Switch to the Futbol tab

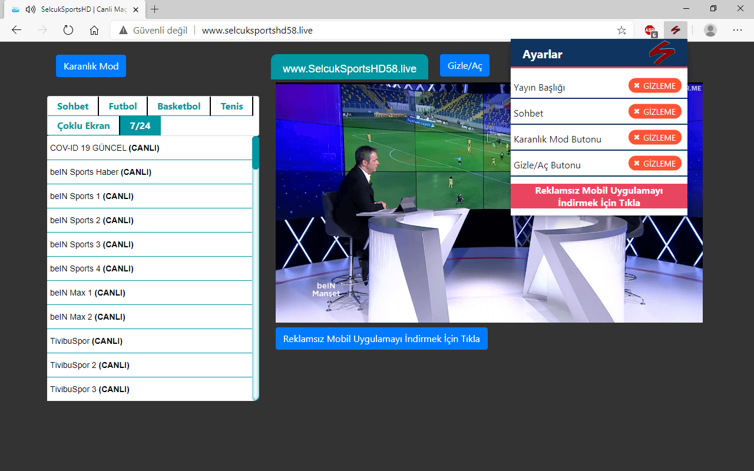[x=123, y=106]
